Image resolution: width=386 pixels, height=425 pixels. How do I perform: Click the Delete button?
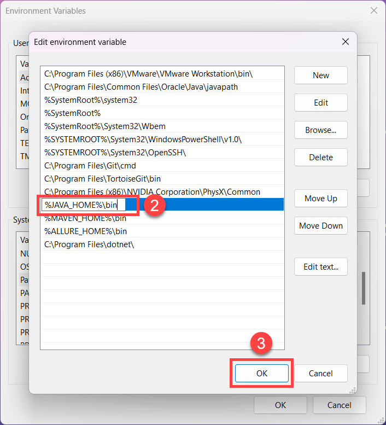[321, 158]
